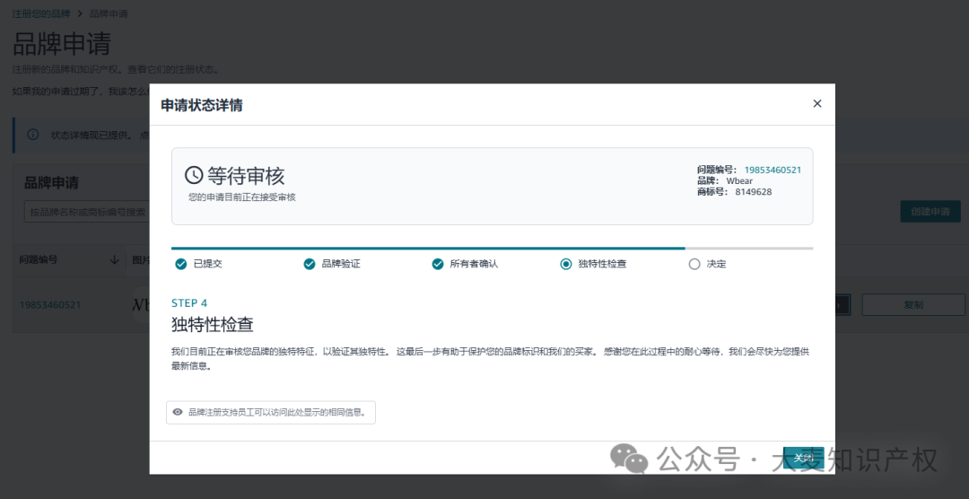Image resolution: width=969 pixels, height=499 pixels.
Task: Select the 已提交 step checkmark
Action: coord(180,264)
